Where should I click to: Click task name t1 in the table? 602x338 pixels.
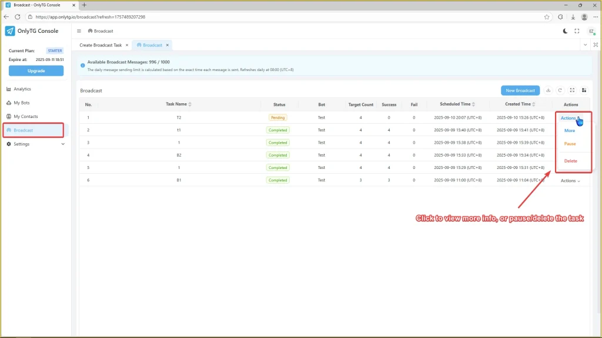pyautogui.click(x=179, y=130)
